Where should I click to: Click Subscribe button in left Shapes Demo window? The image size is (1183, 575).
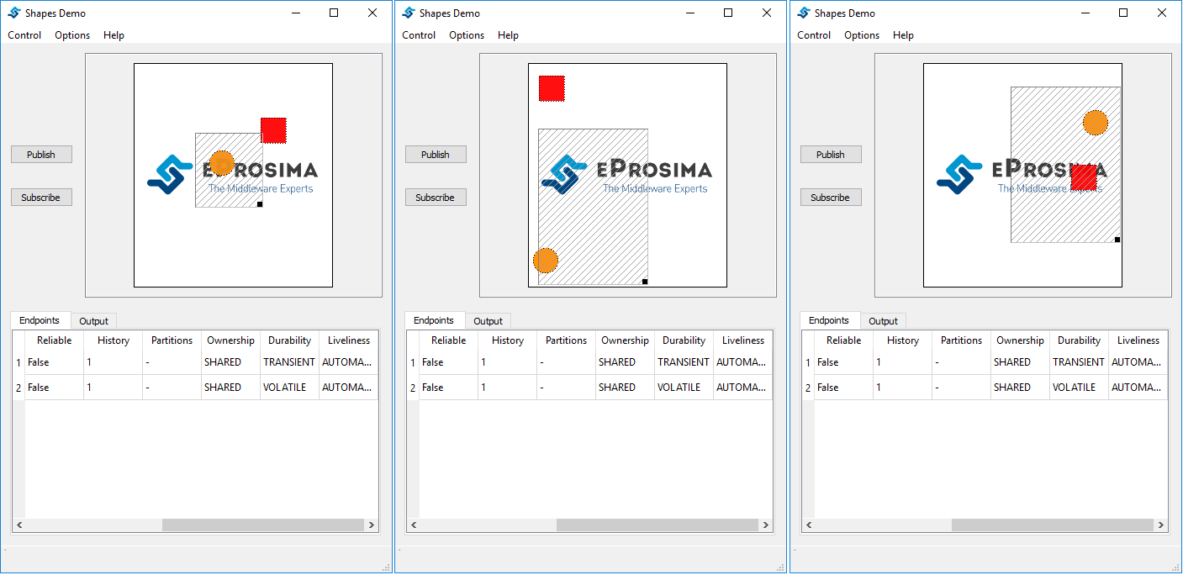click(x=41, y=198)
